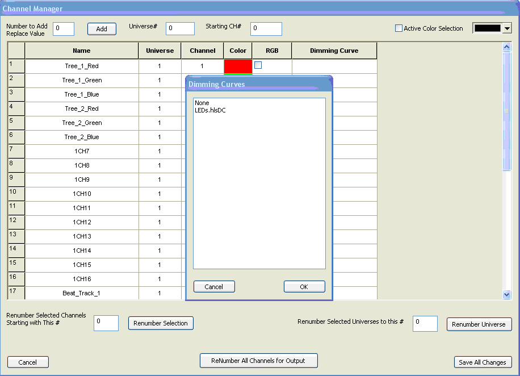Image resolution: width=520 pixels, height=376 pixels.
Task: Click the Add button
Action: click(102, 29)
